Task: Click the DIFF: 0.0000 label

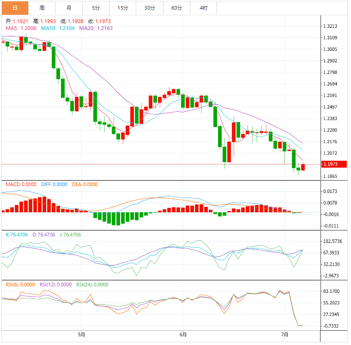Action: (54, 184)
